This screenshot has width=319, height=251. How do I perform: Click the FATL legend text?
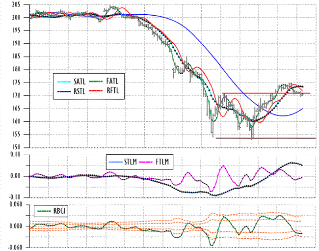113,81
